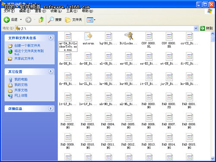Click publish this folder to Web link

click(29, 52)
